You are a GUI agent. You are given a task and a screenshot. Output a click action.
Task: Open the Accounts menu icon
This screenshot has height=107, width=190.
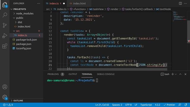[5, 87]
